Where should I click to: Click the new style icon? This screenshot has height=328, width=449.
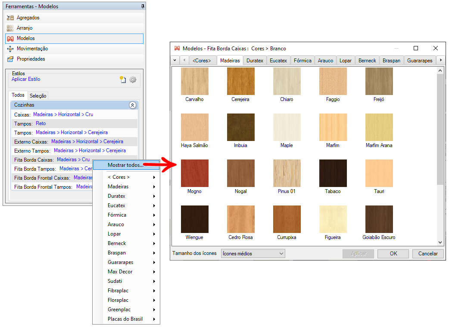(123, 80)
